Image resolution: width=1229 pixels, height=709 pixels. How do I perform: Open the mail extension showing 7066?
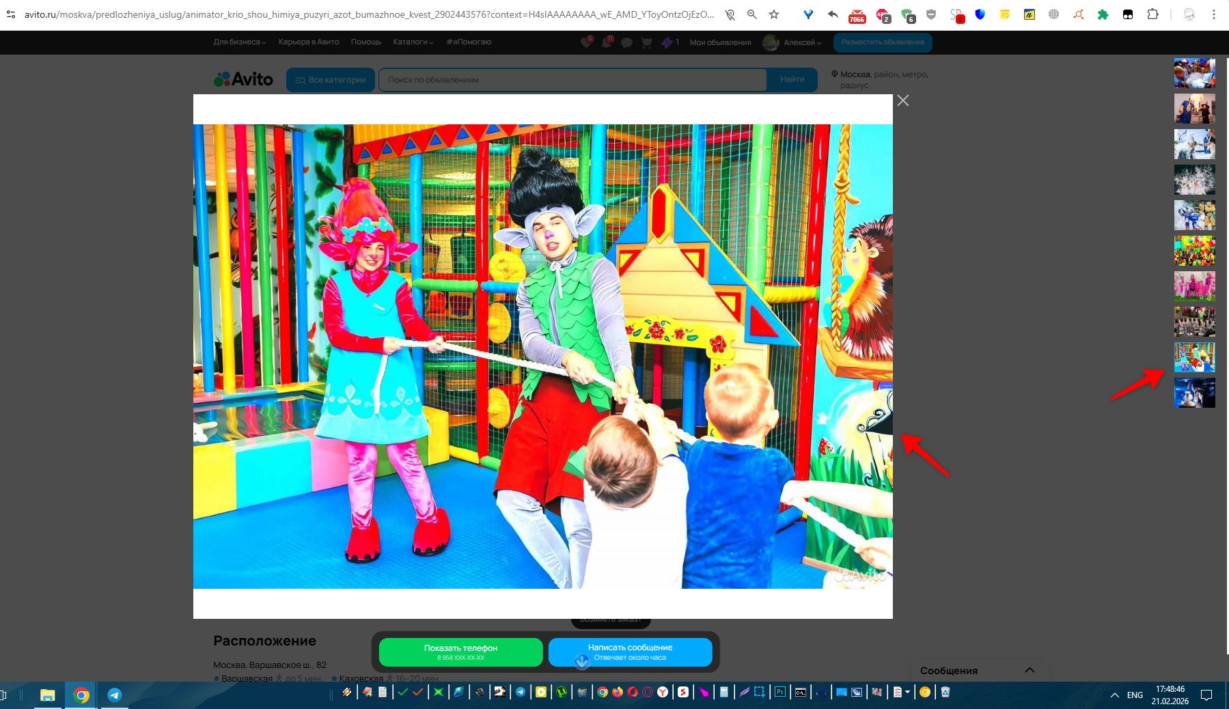[857, 15]
